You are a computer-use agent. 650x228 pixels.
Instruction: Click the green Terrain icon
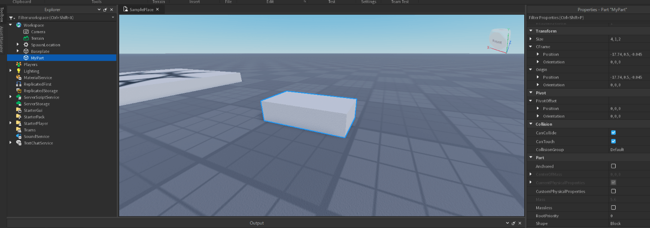click(x=26, y=38)
